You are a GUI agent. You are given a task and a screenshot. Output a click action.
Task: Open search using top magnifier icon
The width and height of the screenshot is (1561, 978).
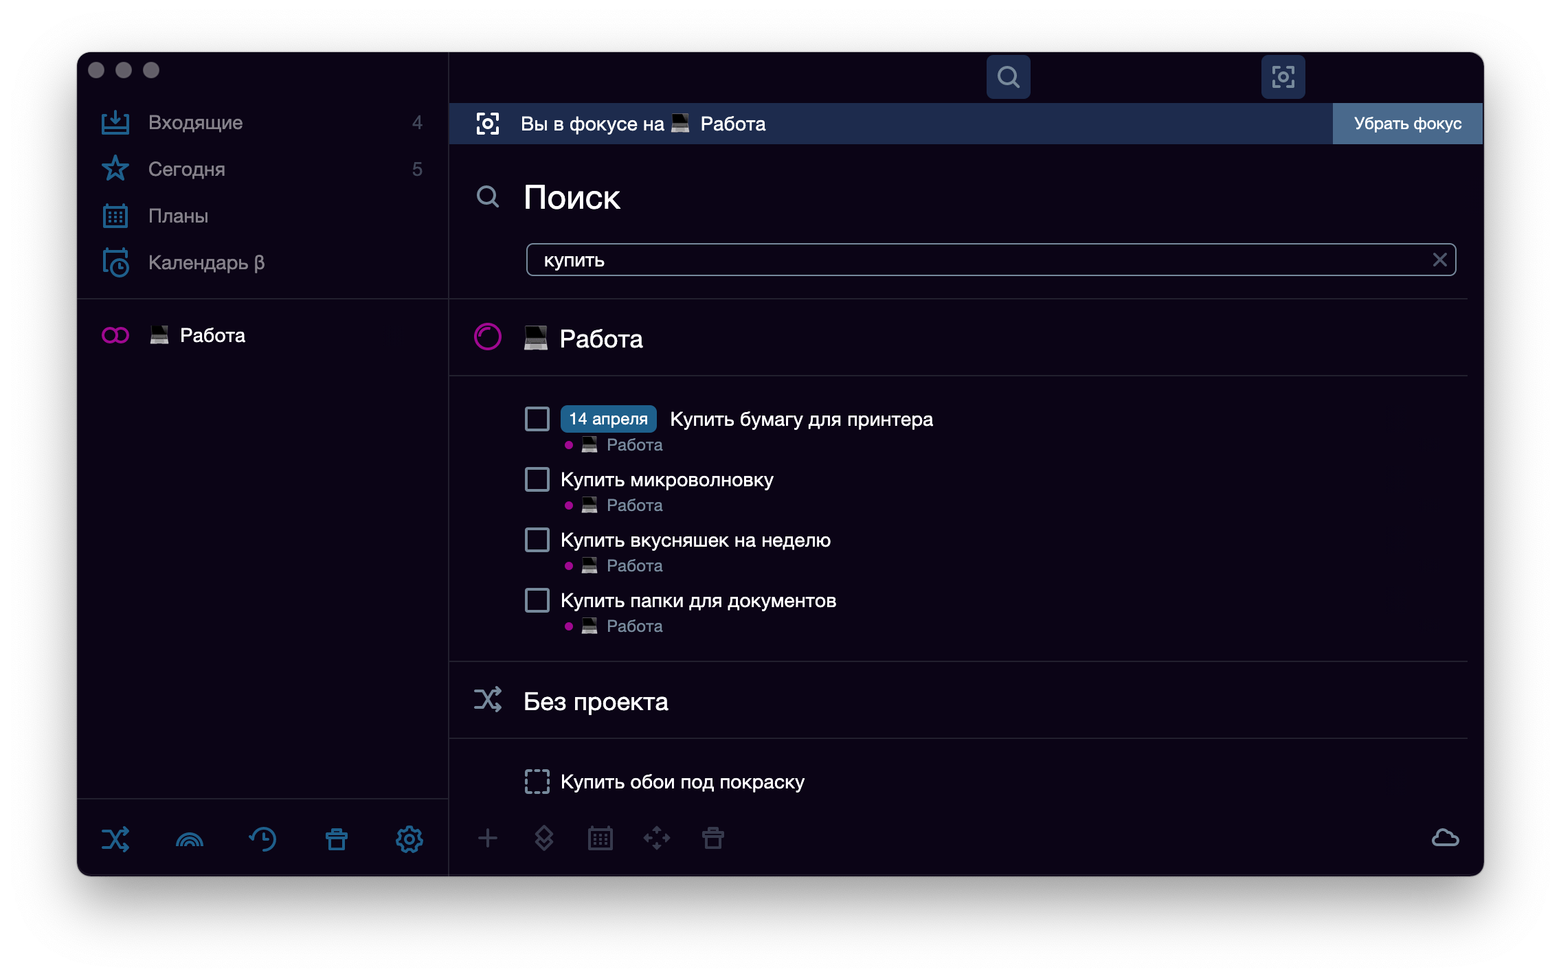click(x=1008, y=77)
